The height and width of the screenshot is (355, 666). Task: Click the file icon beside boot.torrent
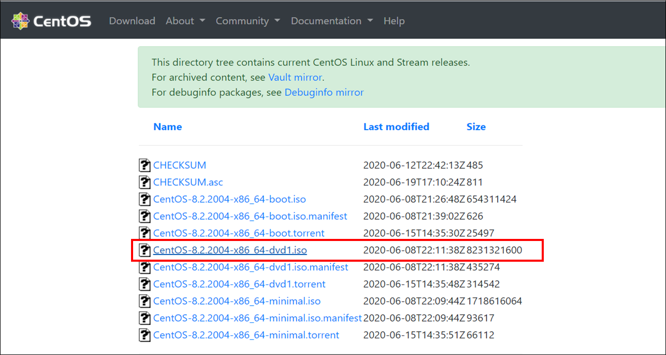click(145, 233)
